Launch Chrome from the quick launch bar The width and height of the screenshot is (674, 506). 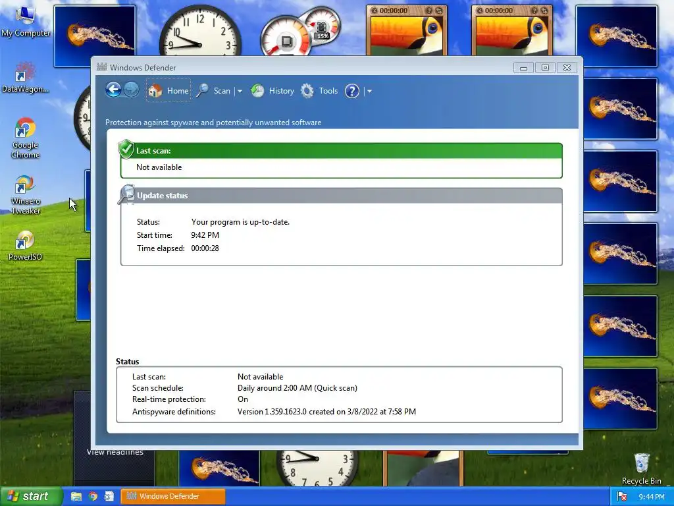pyautogui.click(x=93, y=496)
